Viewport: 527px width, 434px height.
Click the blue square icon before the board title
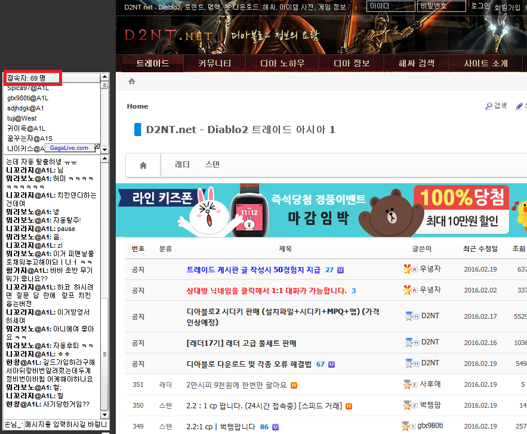(137, 130)
